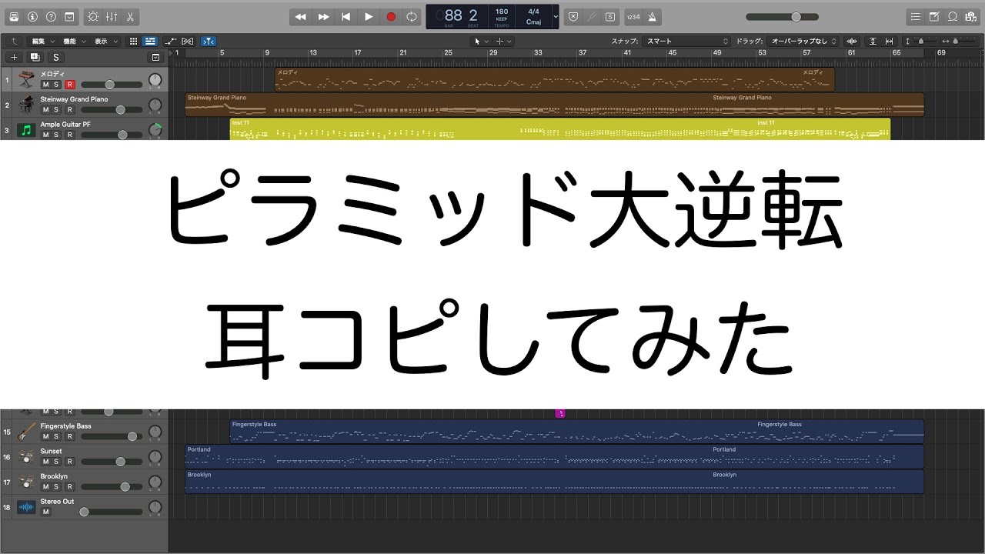Show Smart Controls dial icon
This screenshot has height=554, width=985.
coord(93,16)
